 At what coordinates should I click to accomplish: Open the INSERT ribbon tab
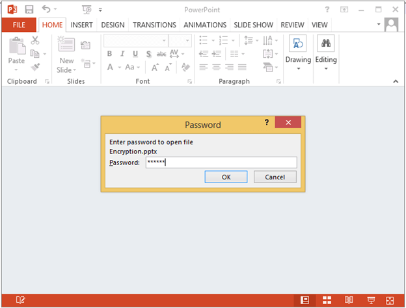point(81,25)
